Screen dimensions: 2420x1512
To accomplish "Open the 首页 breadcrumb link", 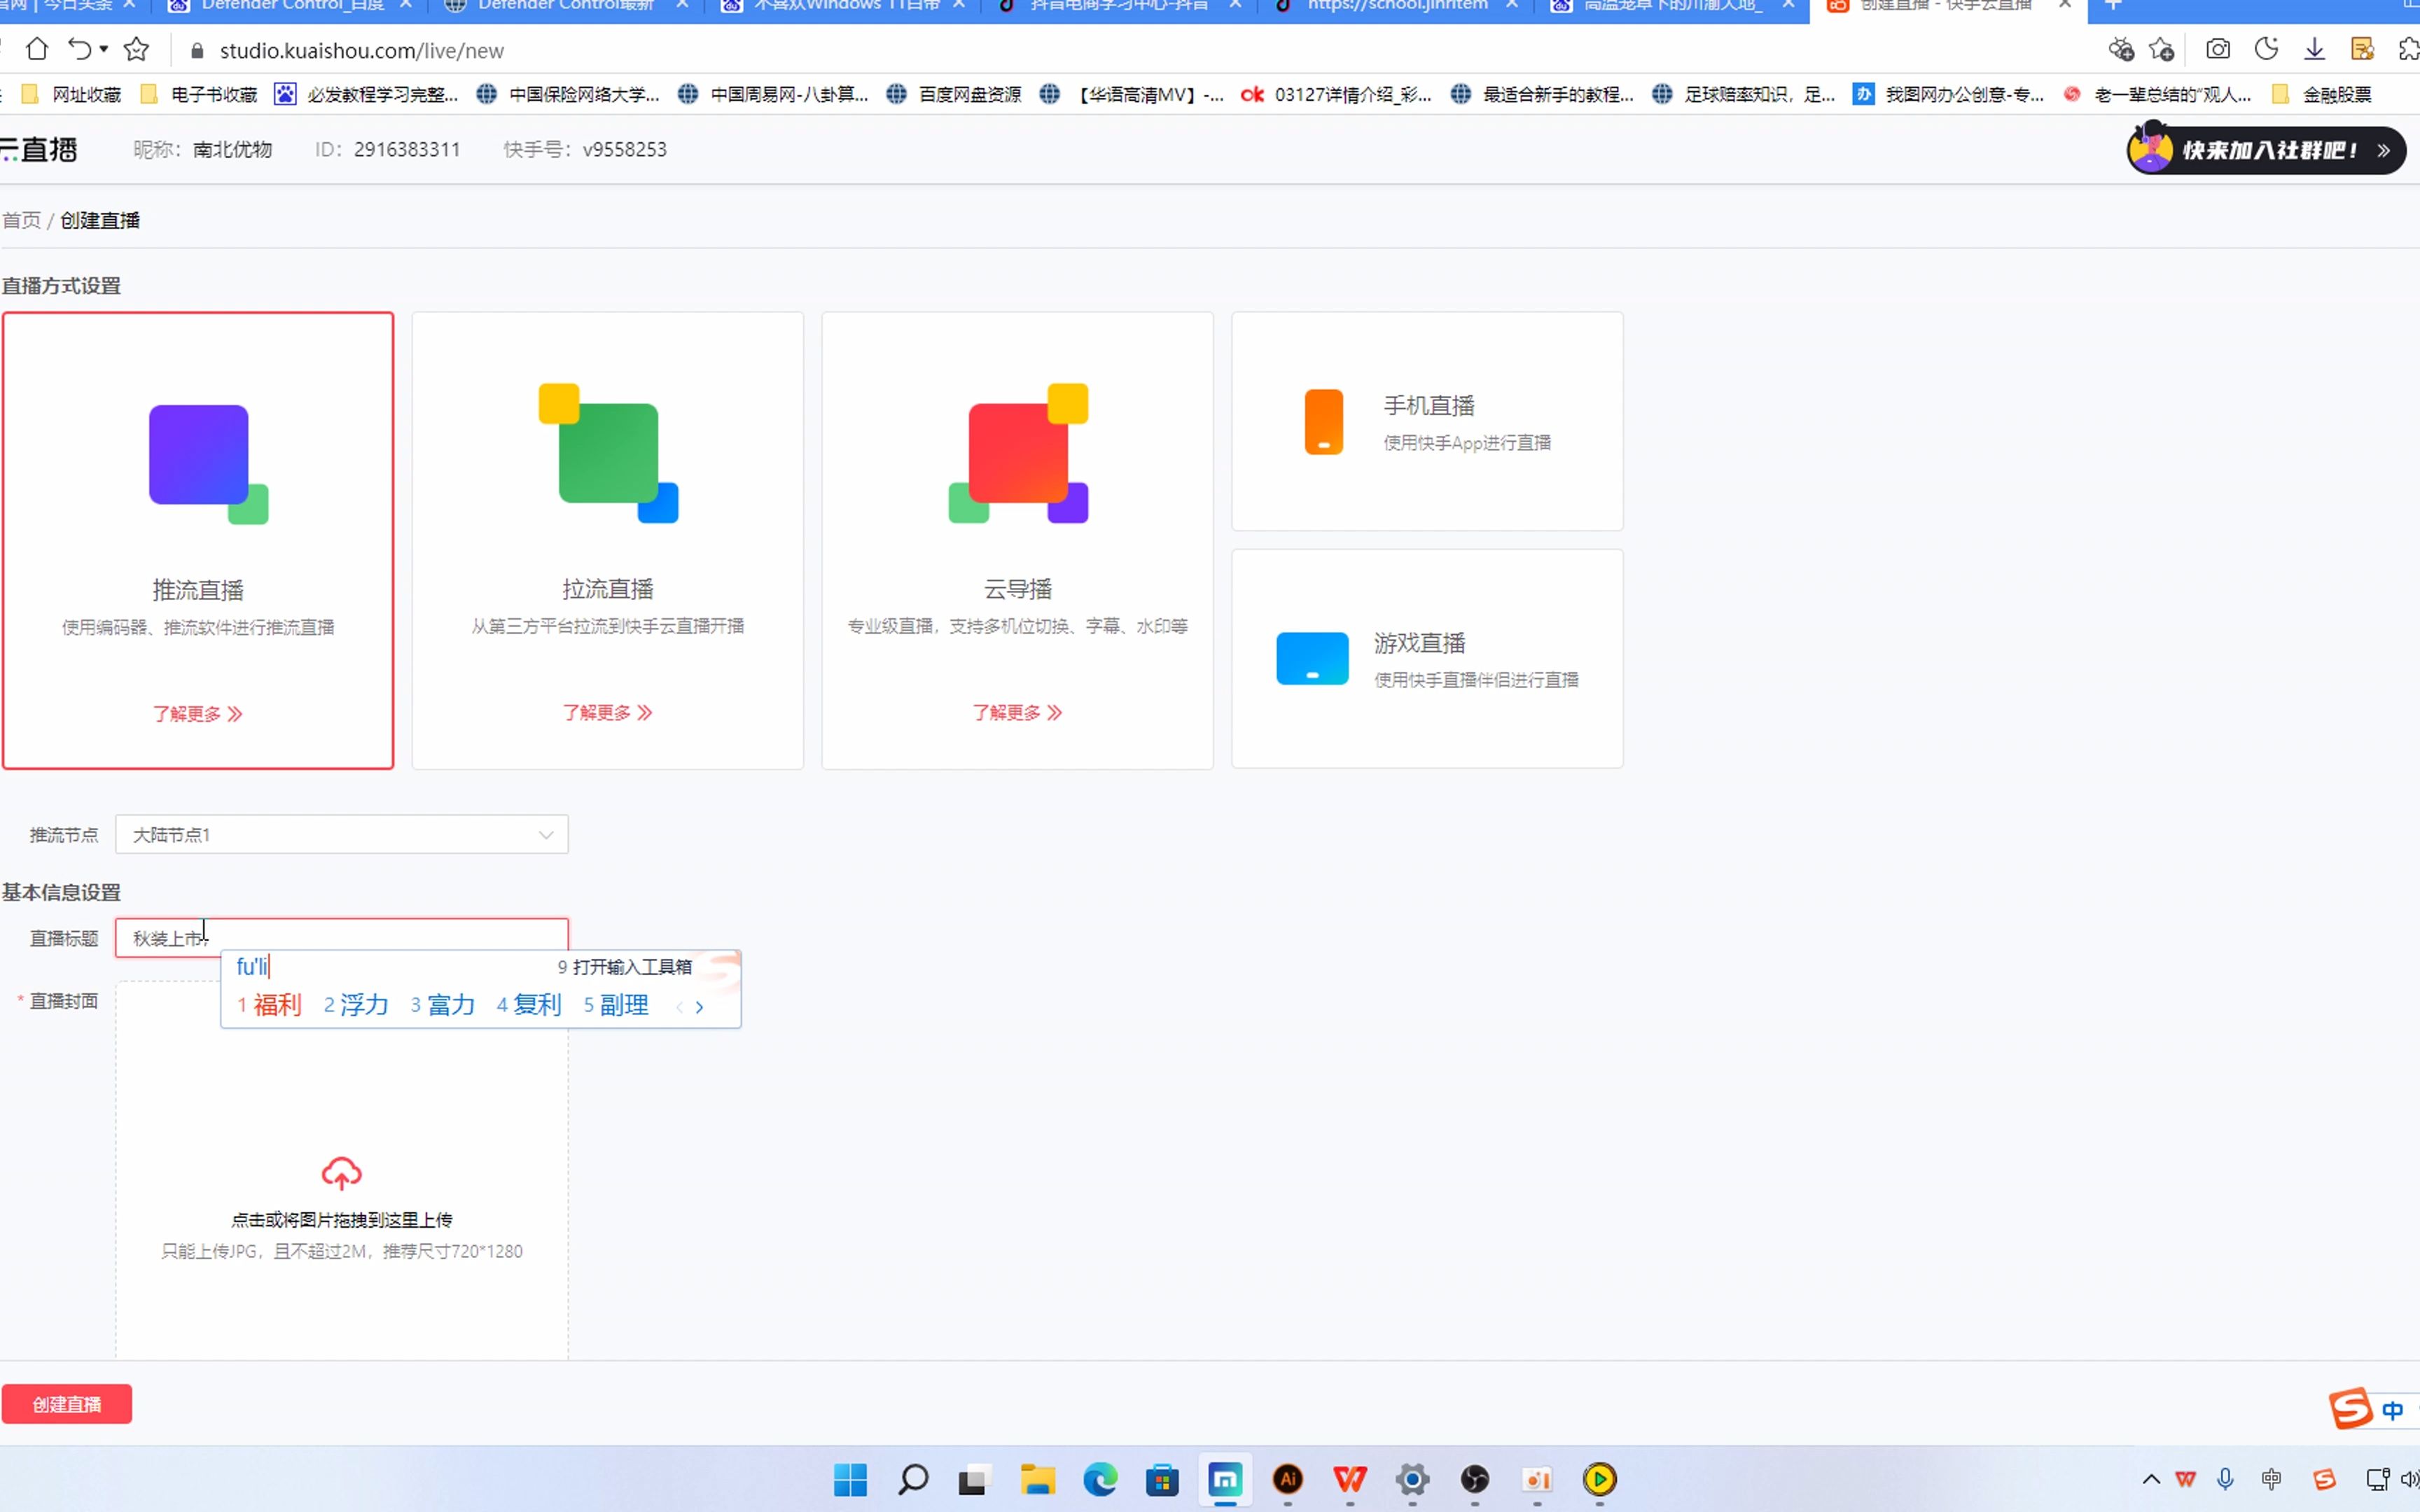I will pos(21,220).
